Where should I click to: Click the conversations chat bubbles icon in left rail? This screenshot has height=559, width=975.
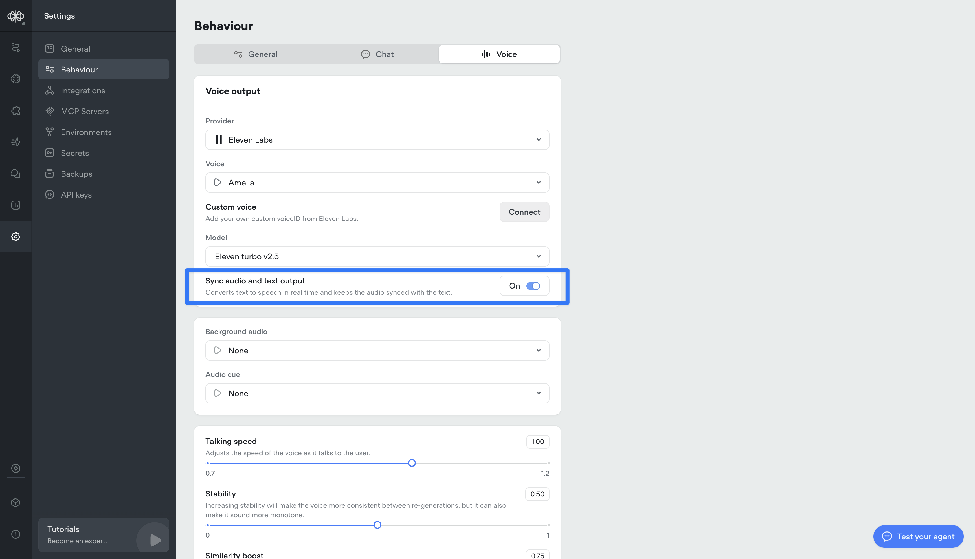[16, 174]
